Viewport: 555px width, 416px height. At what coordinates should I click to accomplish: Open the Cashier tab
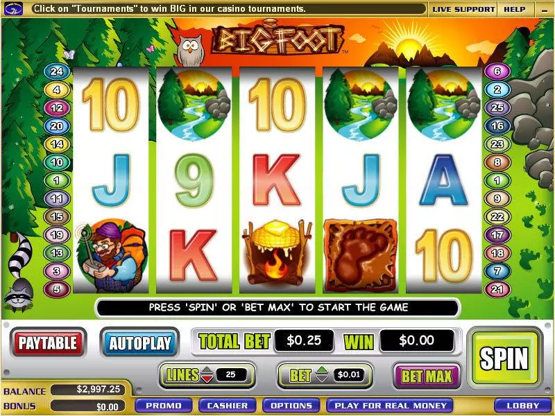tap(228, 406)
